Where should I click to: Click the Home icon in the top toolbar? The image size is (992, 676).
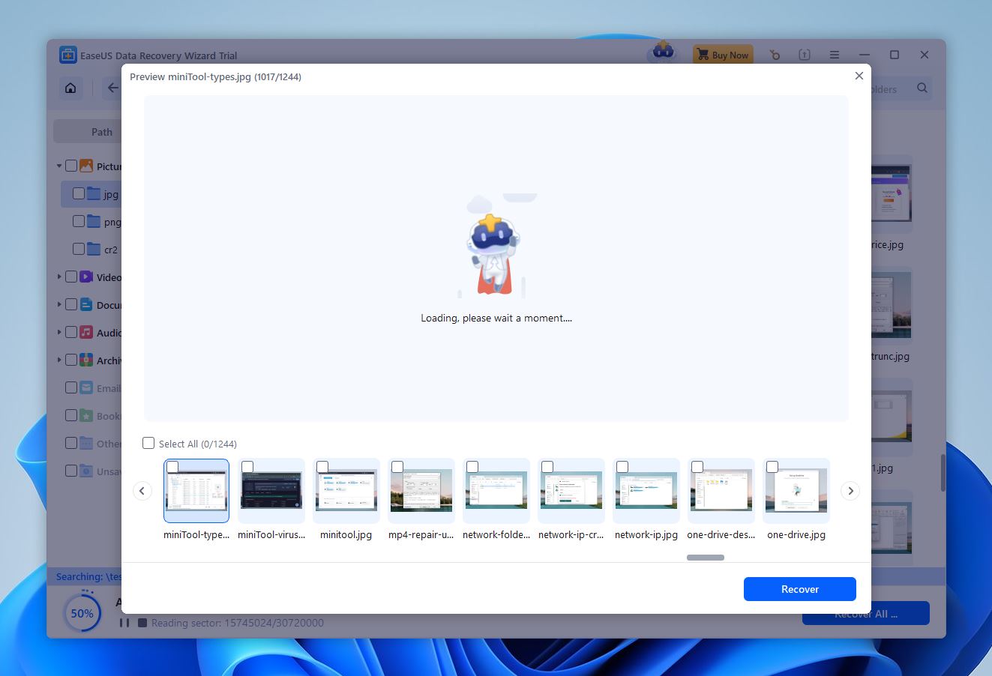pos(70,88)
